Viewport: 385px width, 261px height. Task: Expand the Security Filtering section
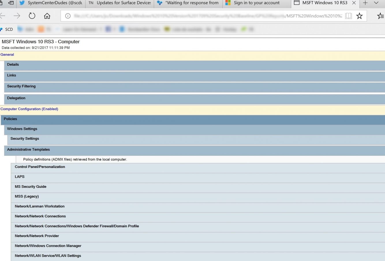click(x=21, y=86)
